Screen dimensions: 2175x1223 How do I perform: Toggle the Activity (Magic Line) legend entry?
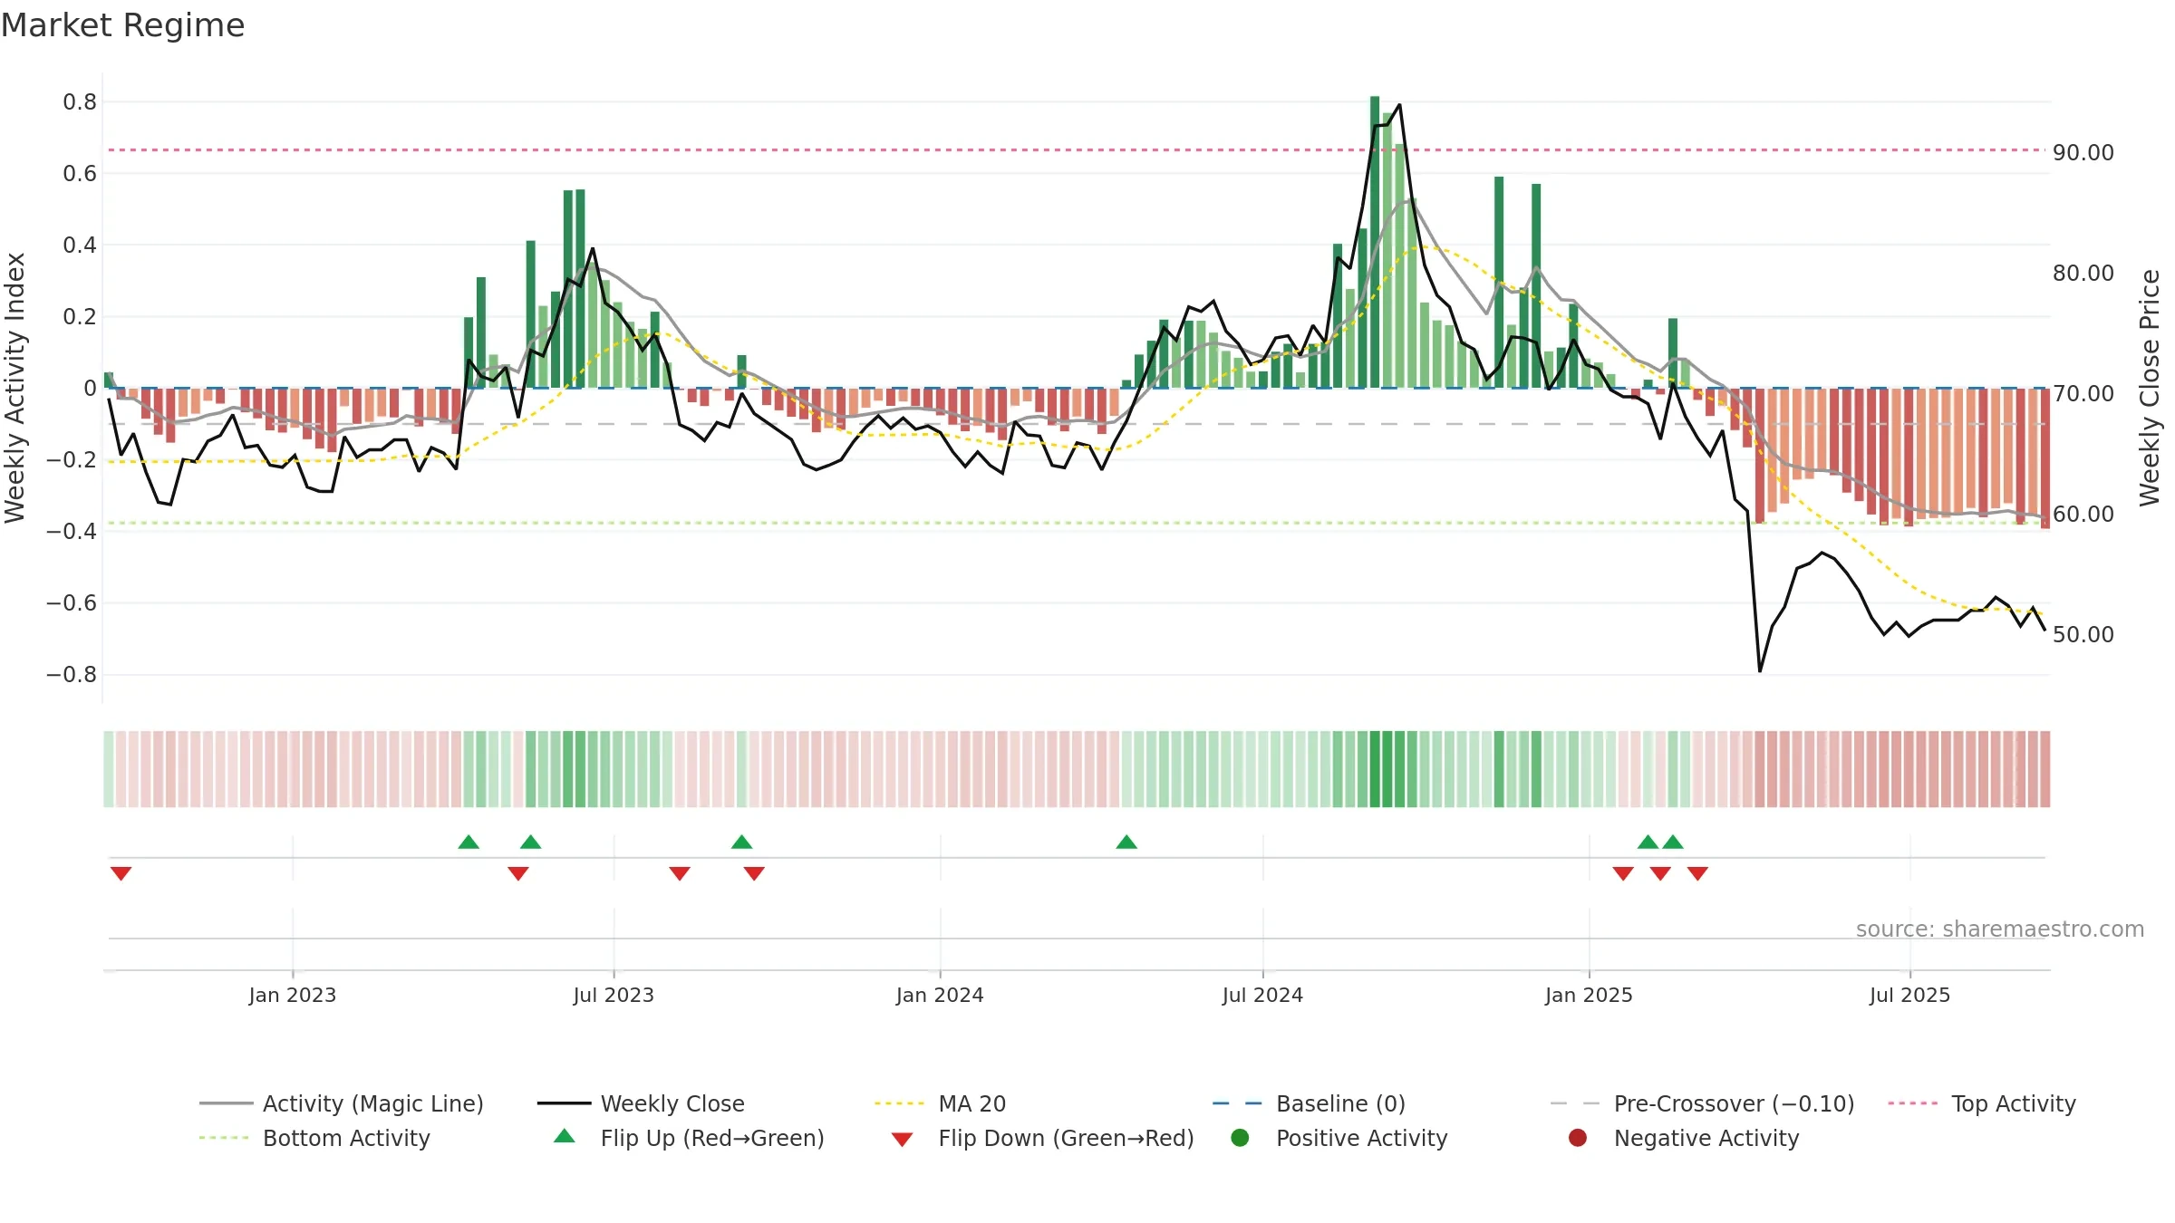(342, 1103)
